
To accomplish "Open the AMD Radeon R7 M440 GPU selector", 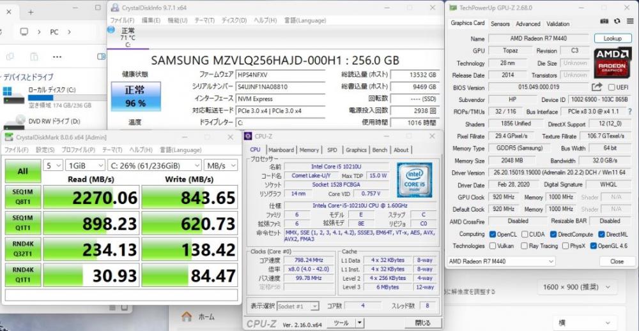I will click(501, 261).
